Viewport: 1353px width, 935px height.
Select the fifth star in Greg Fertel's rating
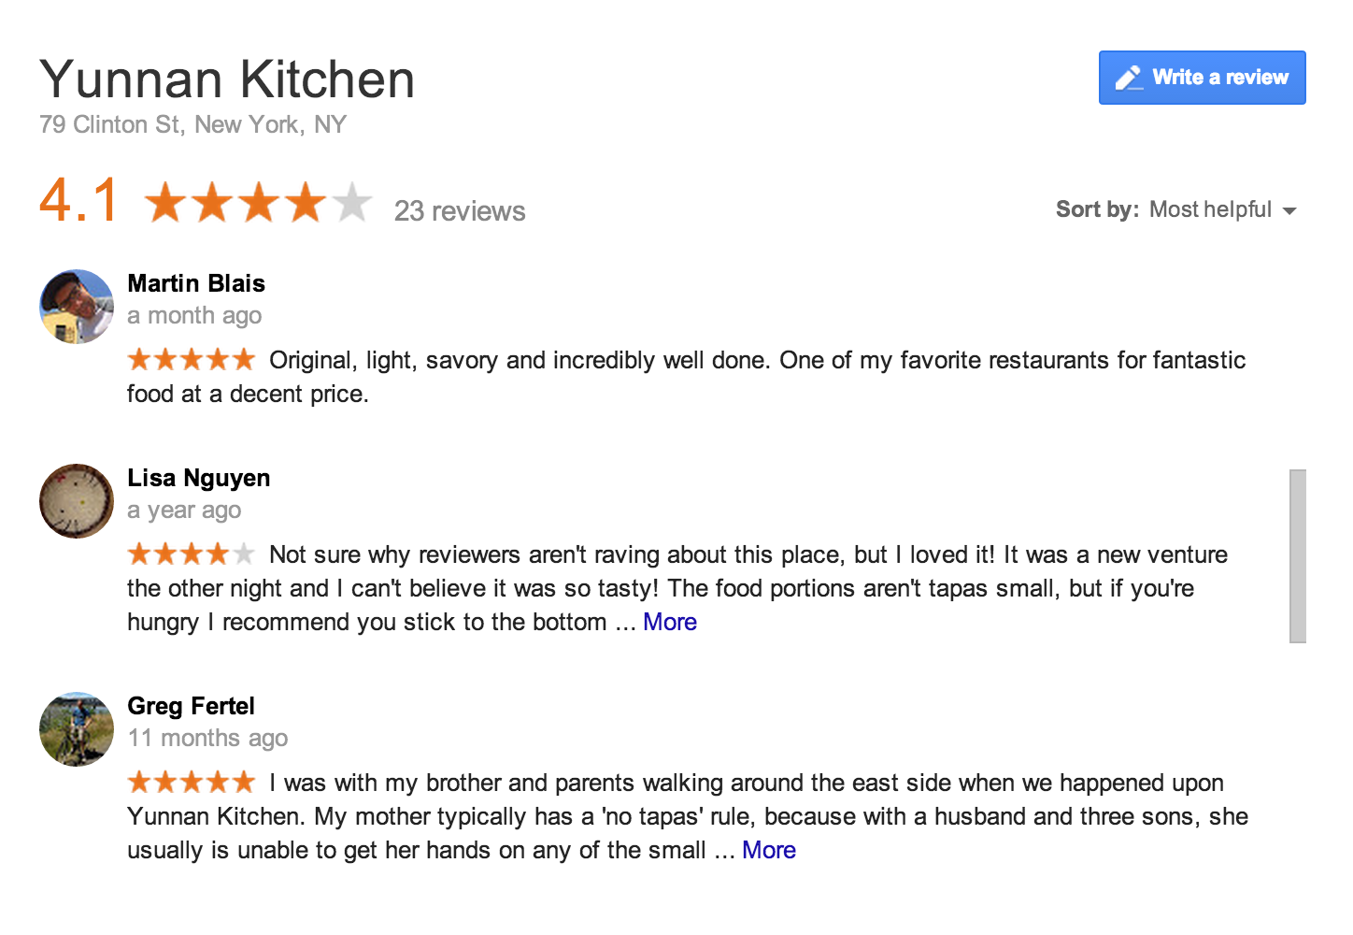pos(244,782)
